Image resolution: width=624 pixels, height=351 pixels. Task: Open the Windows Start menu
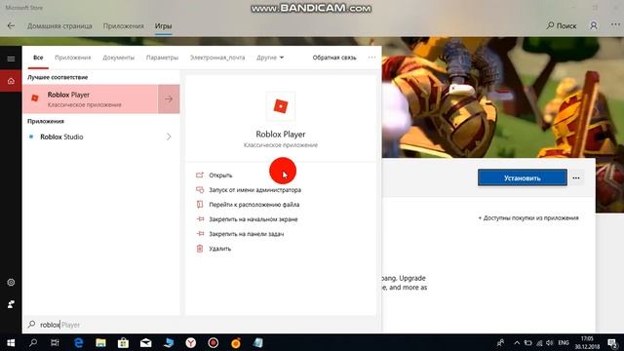click(x=11, y=342)
